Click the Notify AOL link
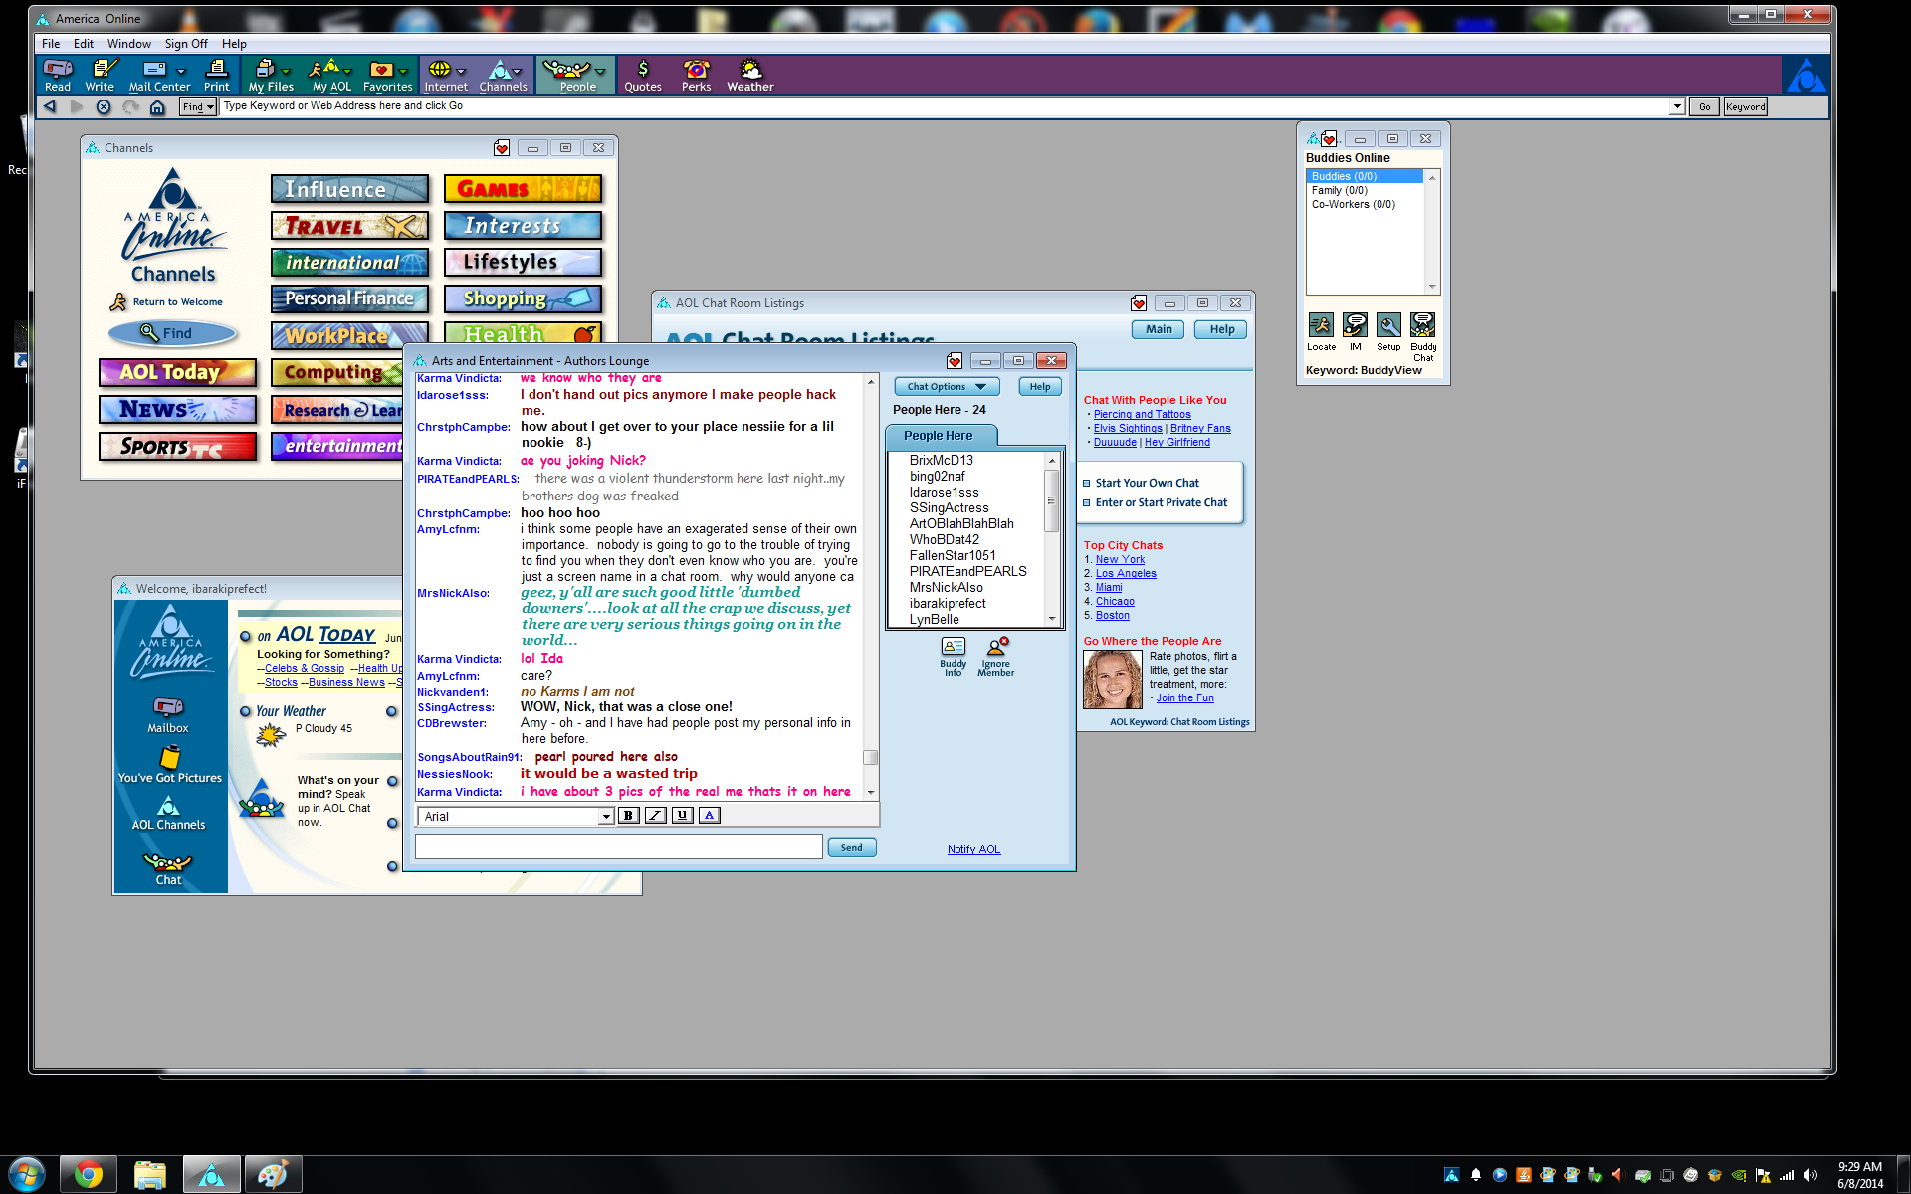Image resolution: width=1911 pixels, height=1194 pixels. click(973, 849)
